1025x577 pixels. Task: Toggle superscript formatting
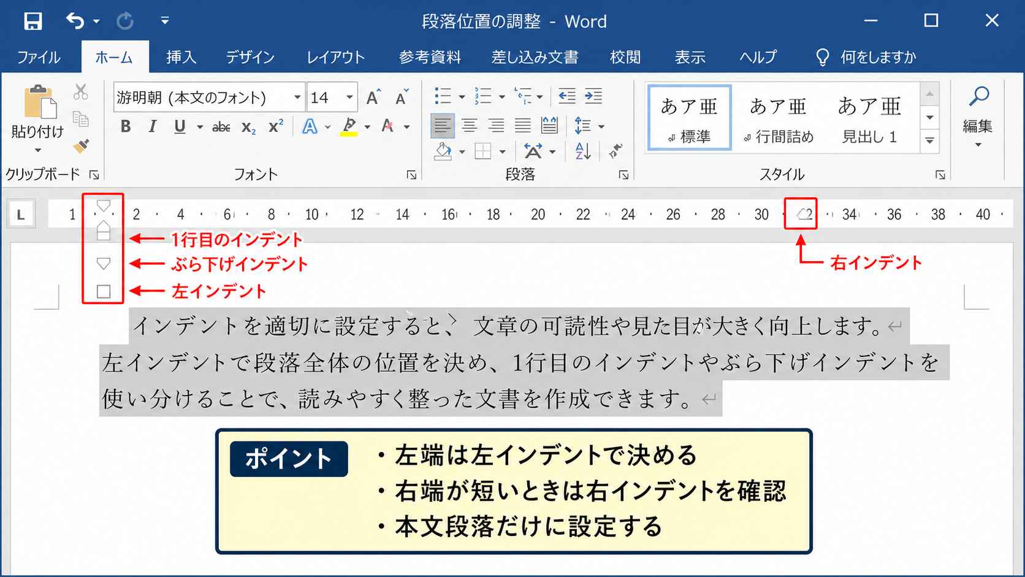tap(276, 126)
